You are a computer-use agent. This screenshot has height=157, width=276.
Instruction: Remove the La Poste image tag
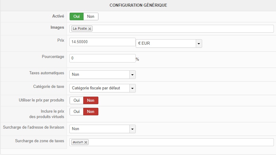pos(90,29)
